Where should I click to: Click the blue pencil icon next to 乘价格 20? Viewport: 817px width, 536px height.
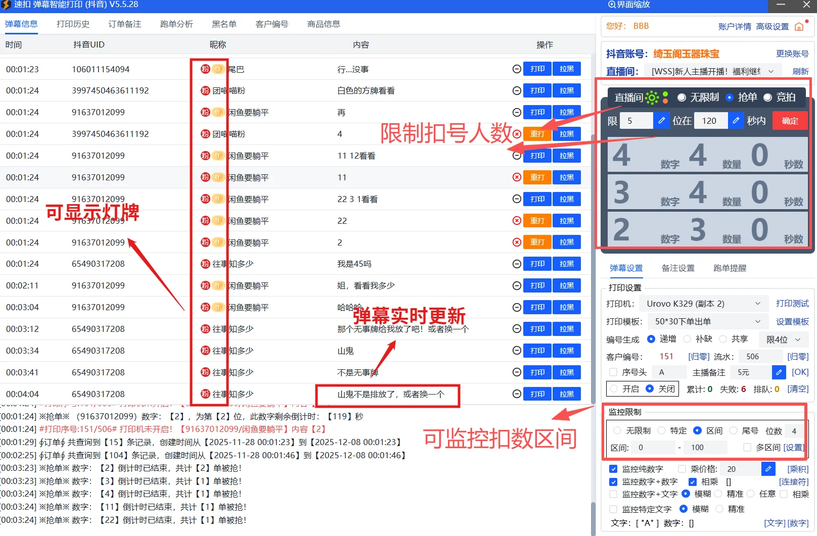pyautogui.click(x=768, y=469)
